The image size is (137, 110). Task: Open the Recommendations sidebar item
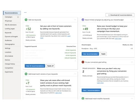[12, 13]
